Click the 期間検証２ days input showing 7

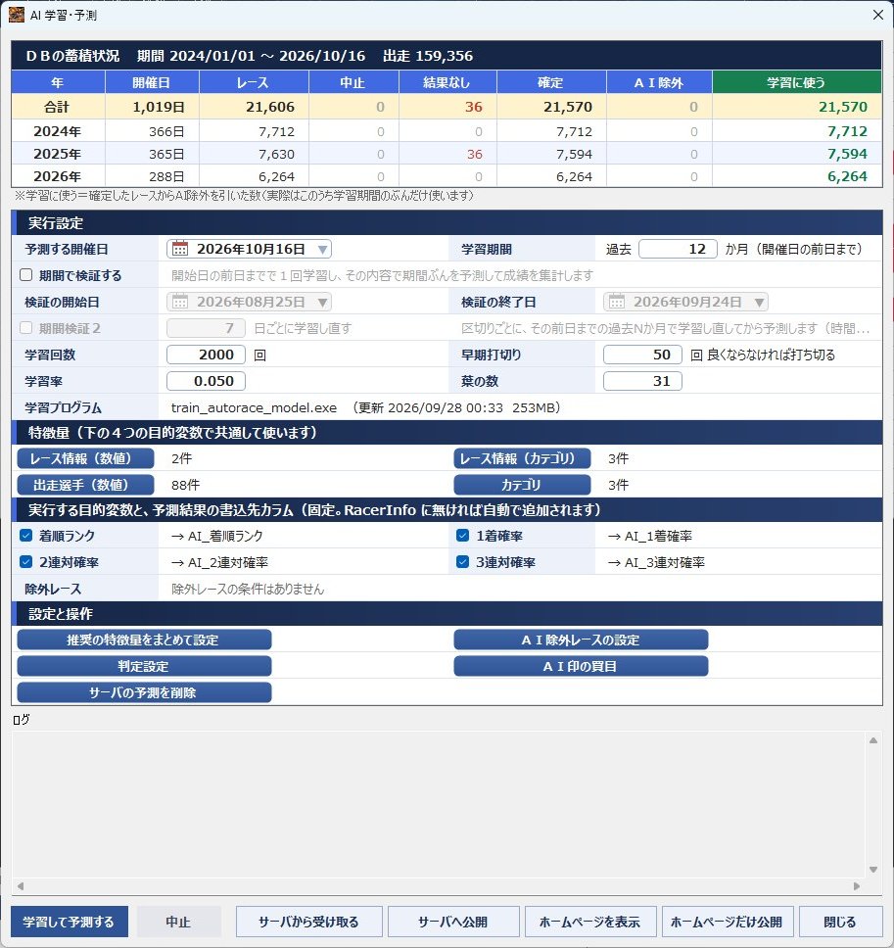(207, 328)
